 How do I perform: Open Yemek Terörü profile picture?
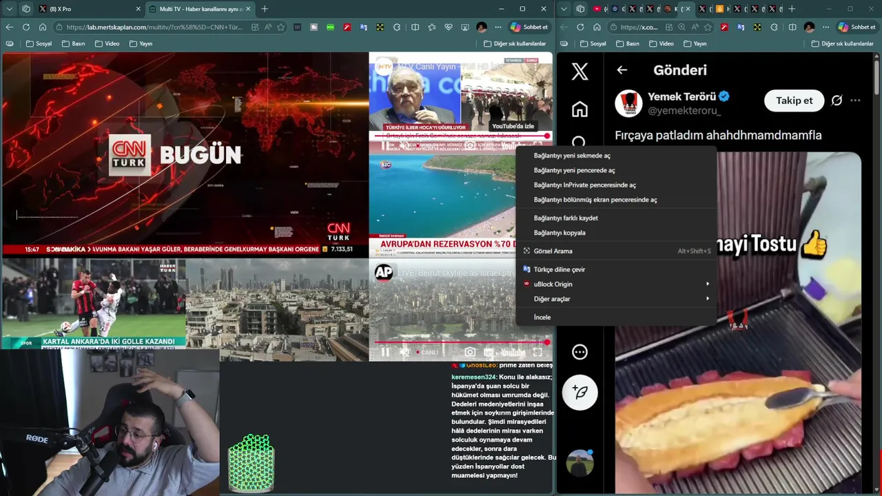click(628, 103)
